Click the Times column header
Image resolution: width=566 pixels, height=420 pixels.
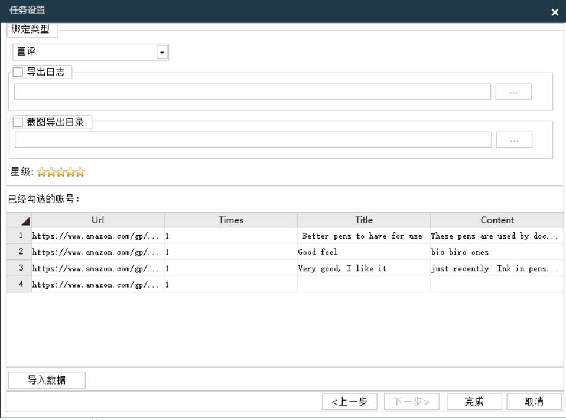[230, 220]
